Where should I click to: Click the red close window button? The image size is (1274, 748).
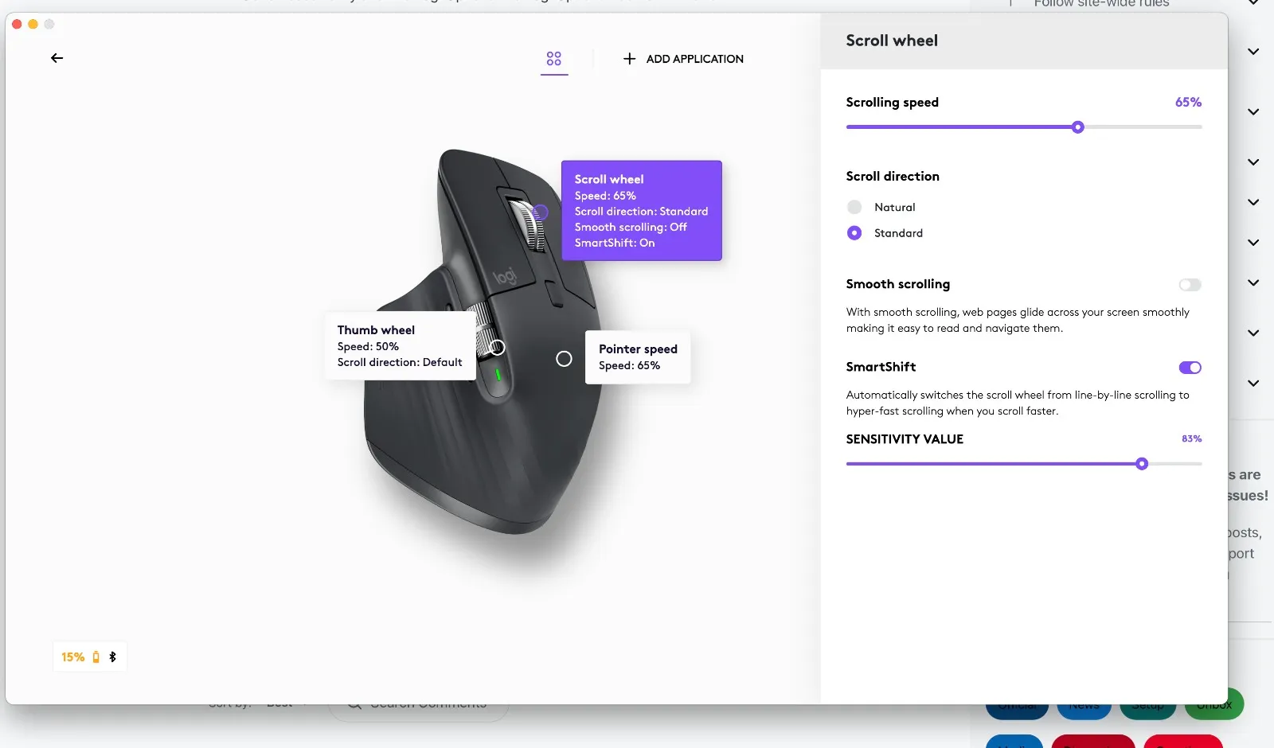[x=17, y=24]
